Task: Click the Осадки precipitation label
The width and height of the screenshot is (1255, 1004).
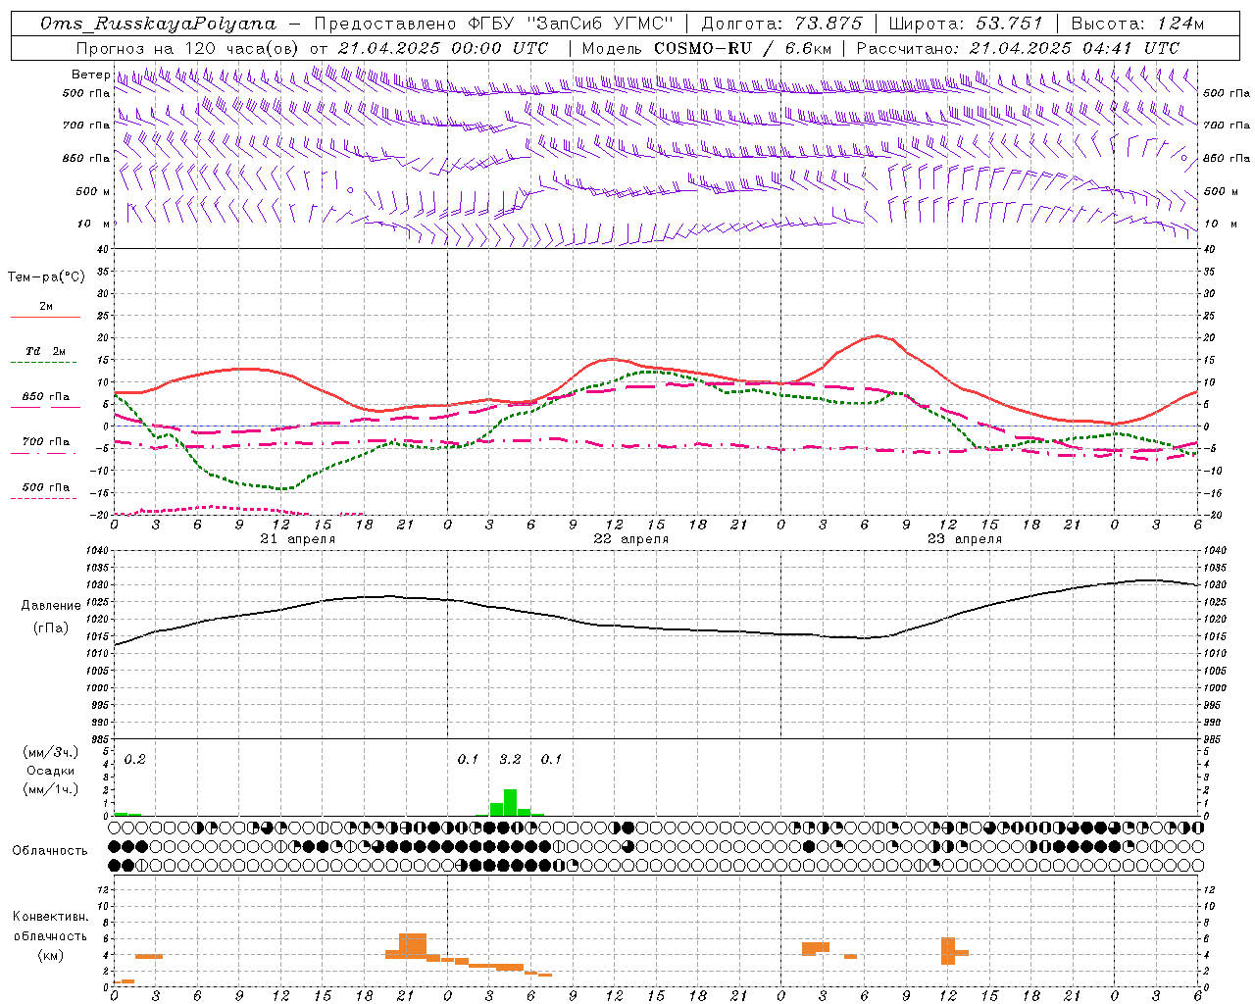Action: pyautogui.click(x=51, y=771)
